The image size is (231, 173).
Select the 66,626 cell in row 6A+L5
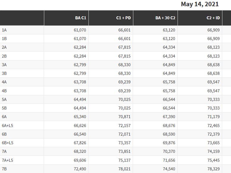tap(80, 126)
